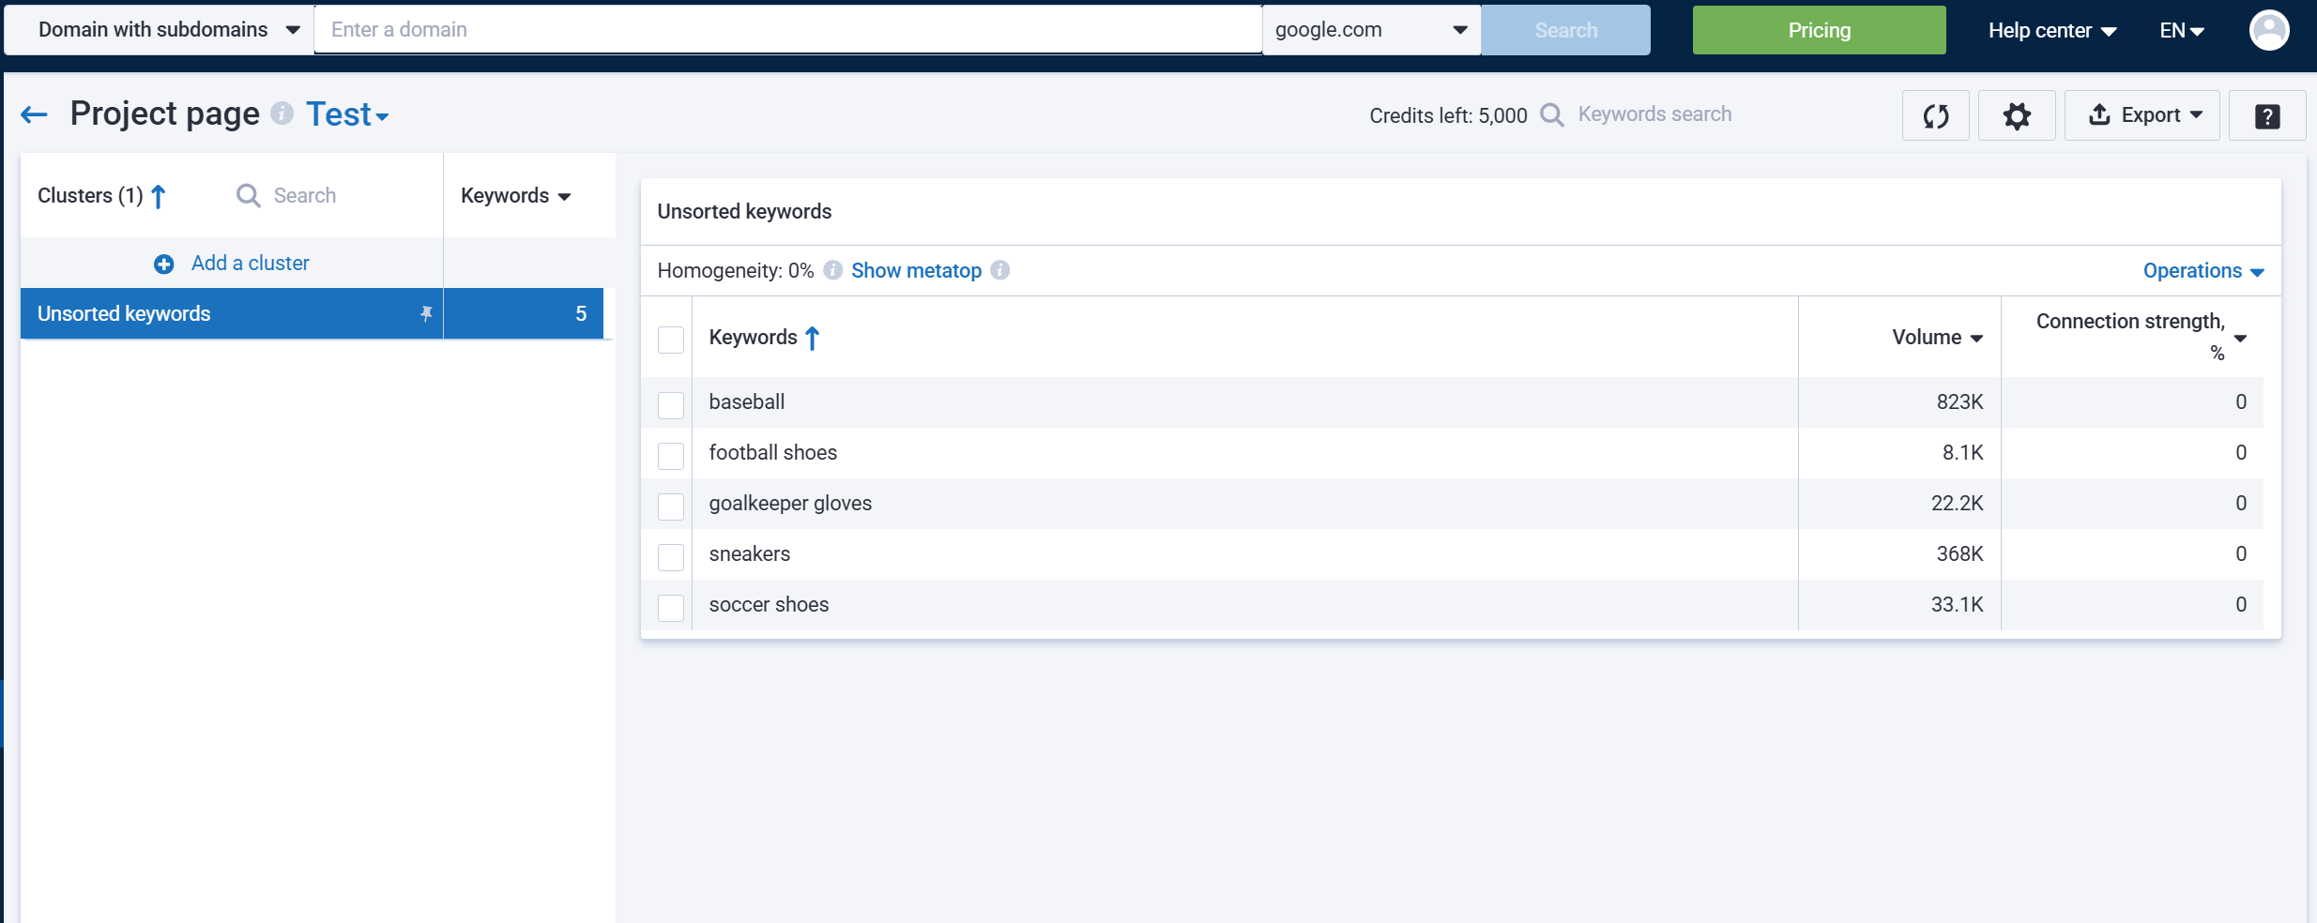
Task: Click the refresh keywords icon
Action: (x=1935, y=115)
